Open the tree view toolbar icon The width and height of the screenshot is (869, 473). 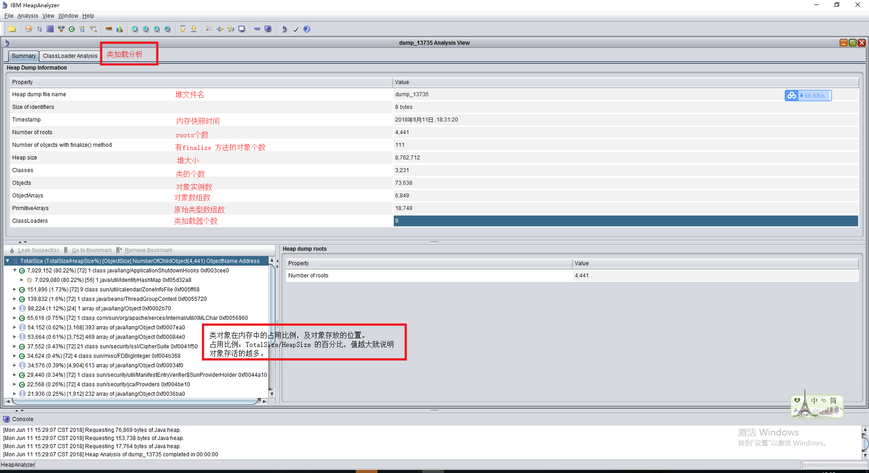click(39, 29)
